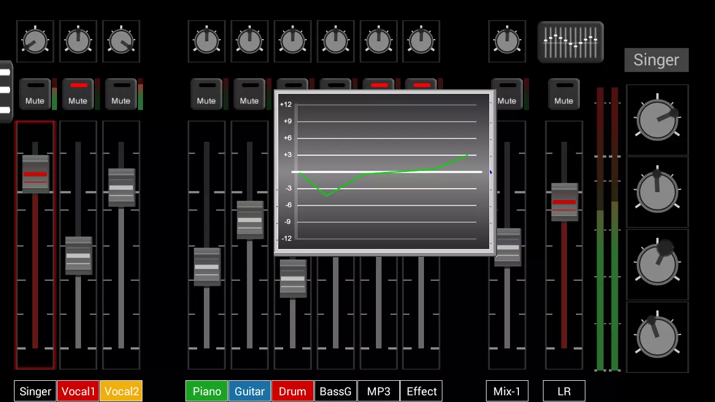This screenshot has height=402, width=715.
Task: Select the Singer channel label
Action: pyautogui.click(x=35, y=391)
